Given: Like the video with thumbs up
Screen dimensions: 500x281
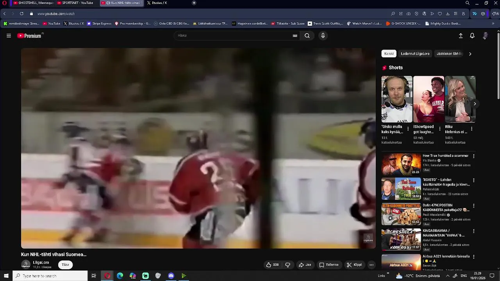Looking at the screenshot, I should click(x=273, y=265).
